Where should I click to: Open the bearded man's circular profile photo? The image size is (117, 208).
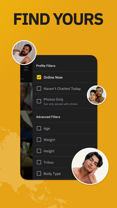point(24,53)
